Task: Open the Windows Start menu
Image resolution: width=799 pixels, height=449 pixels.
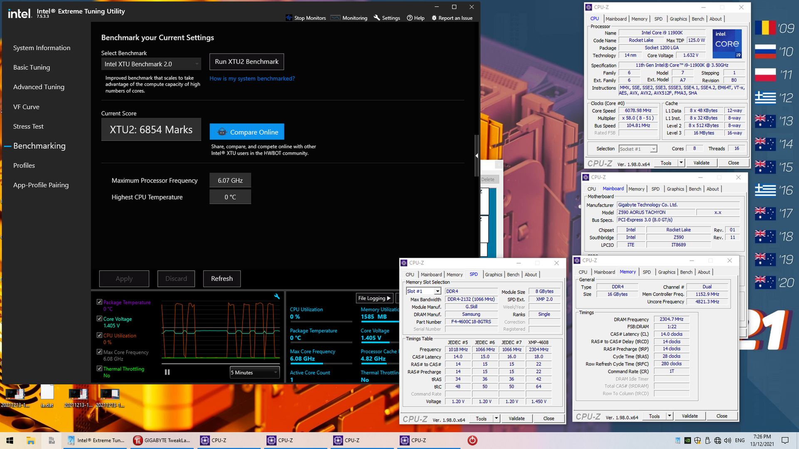Action: tap(10, 440)
